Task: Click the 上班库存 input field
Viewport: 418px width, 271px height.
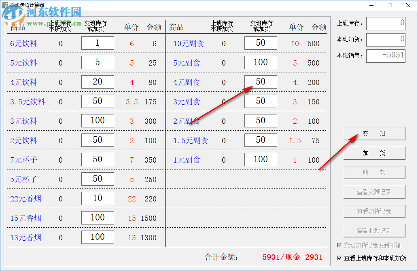Action: (x=385, y=23)
